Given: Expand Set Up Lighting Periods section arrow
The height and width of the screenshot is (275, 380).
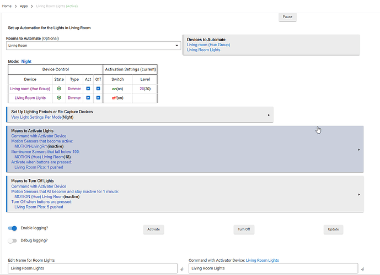Looking at the screenshot, I should 269,115.
